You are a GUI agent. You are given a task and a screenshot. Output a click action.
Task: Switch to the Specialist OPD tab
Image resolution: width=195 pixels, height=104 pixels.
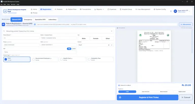point(40,20)
